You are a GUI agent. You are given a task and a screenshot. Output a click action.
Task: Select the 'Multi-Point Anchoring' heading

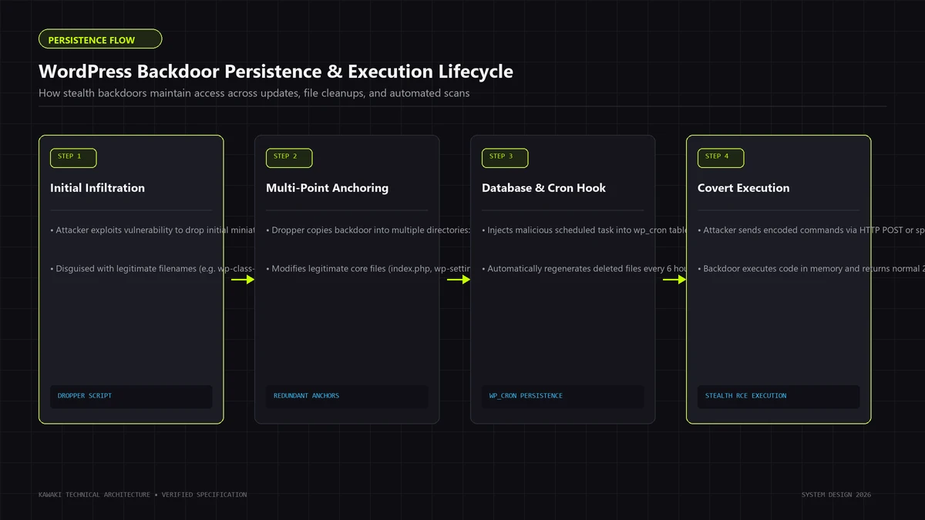(328, 188)
